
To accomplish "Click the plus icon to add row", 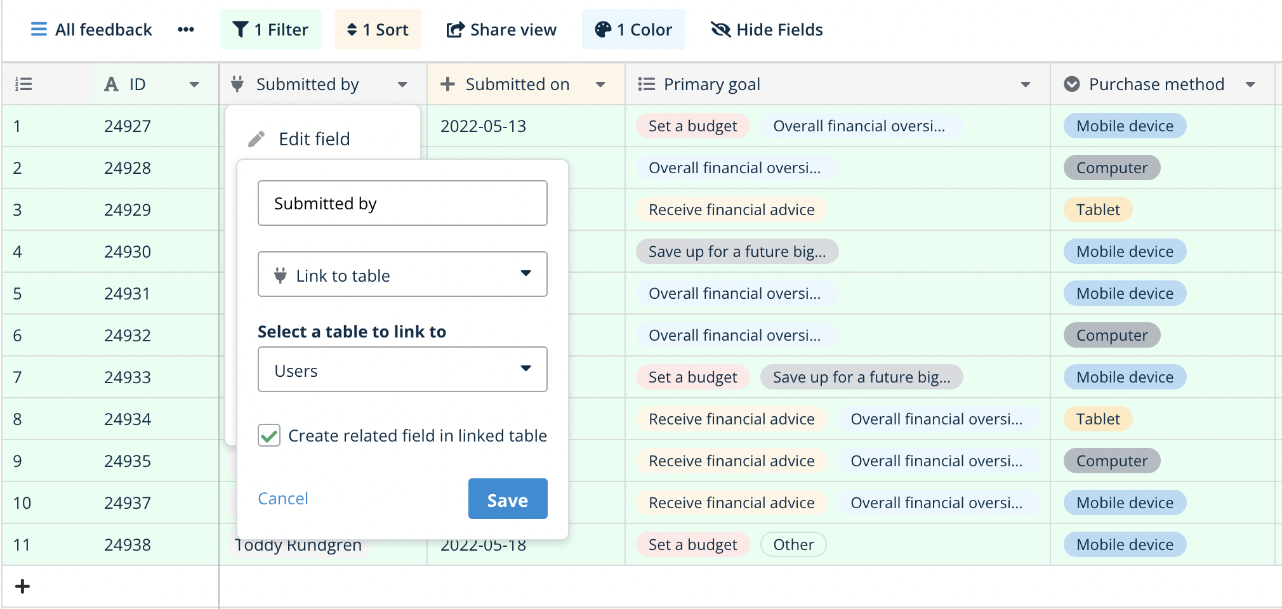I will tap(22, 586).
